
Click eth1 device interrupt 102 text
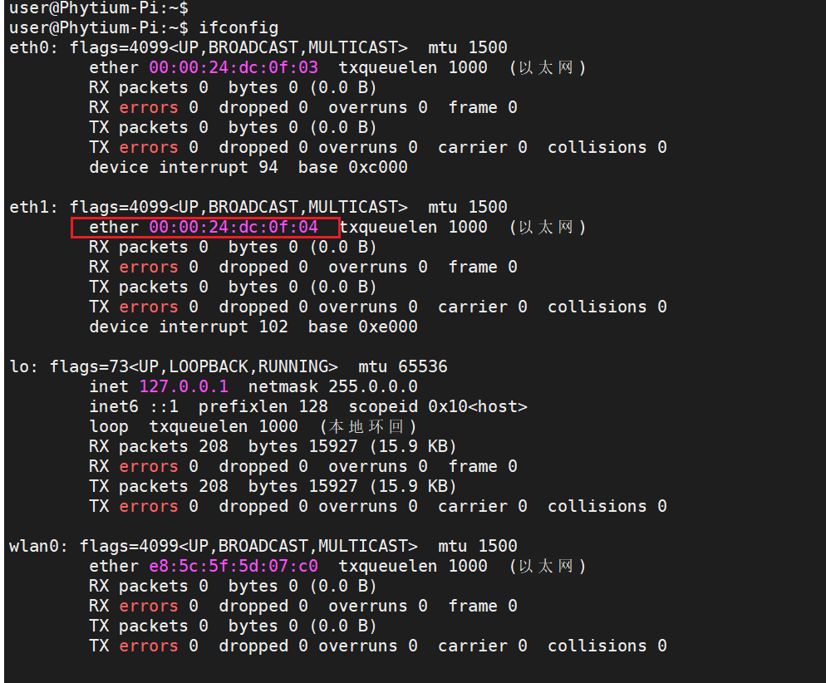coord(189,327)
